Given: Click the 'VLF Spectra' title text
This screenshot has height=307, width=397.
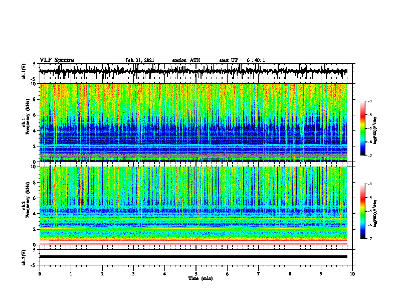Looking at the screenshot, I should point(57,60).
